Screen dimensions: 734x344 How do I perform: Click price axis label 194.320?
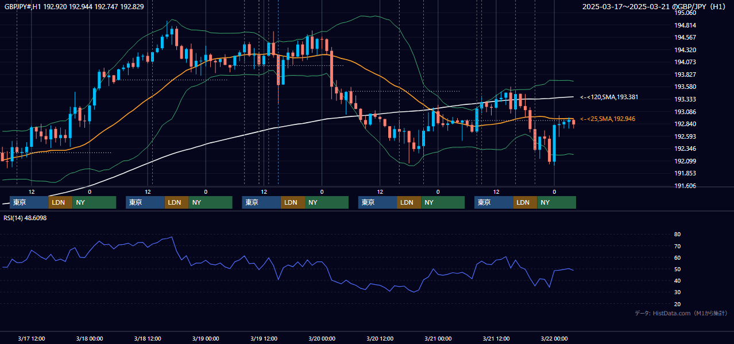click(685, 50)
